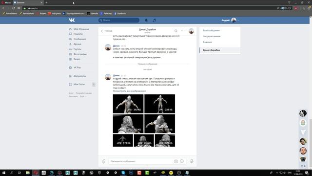The height and width of the screenshot is (176, 312).
Task: Open the emoji smiley picker
Action: [182, 161]
